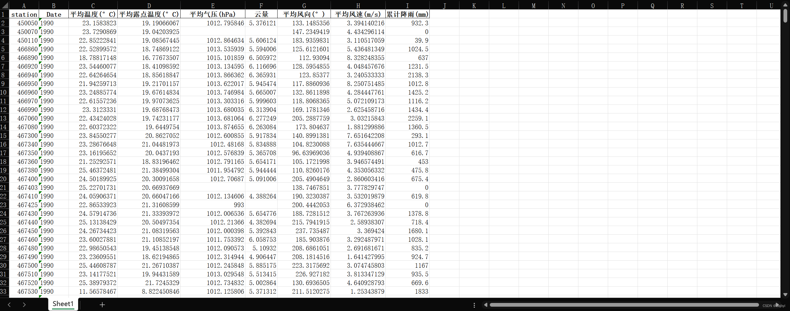Add a new sheet with the plus button
790x311 pixels.
[102, 305]
